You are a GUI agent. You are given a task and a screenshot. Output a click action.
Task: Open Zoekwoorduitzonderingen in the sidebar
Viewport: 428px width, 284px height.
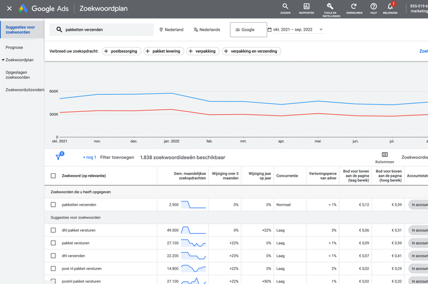click(25, 90)
